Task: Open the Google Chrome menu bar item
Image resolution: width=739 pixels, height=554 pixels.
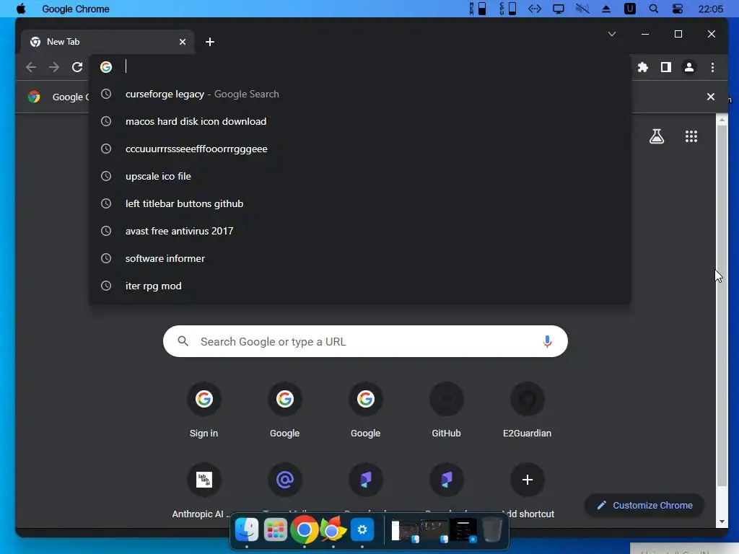Action: coord(75,9)
